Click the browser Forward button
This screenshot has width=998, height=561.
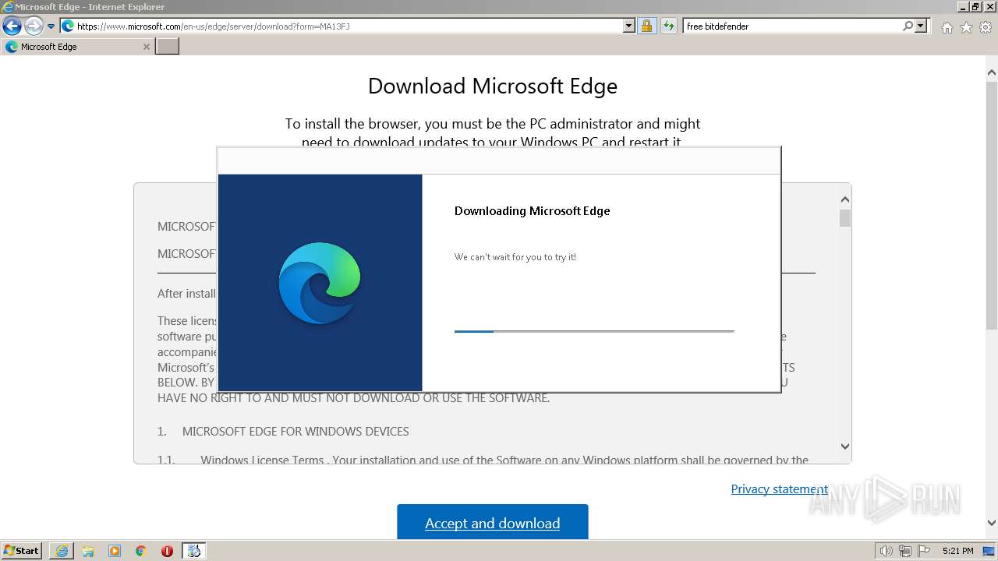click(34, 26)
